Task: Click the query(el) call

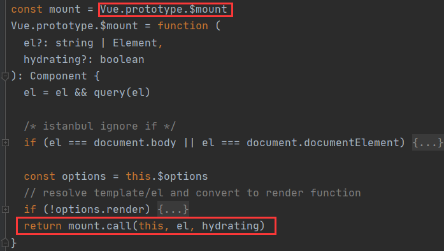Action: pyautogui.click(x=122, y=93)
